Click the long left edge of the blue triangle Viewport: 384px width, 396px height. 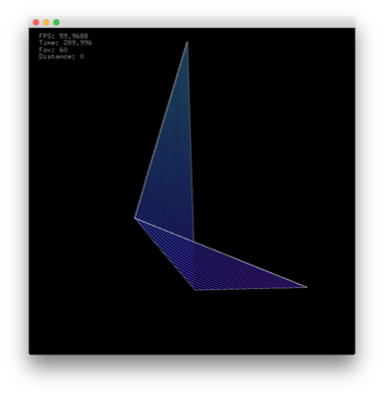click(x=161, y=130)
